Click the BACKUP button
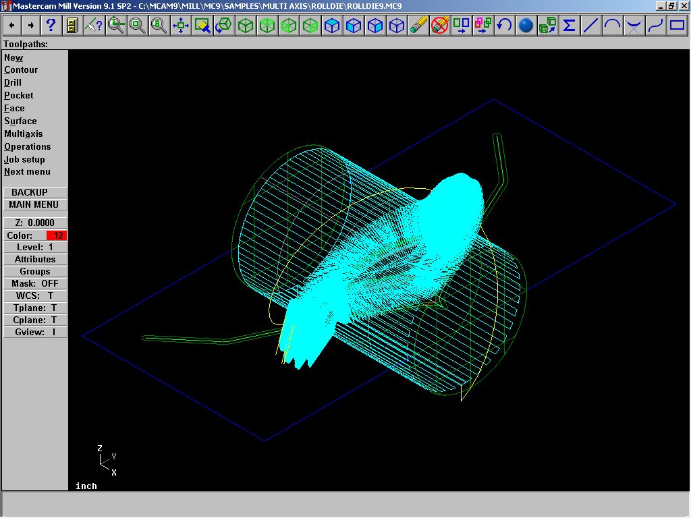The width and height of the screenshot is (691, 518). coord(35,192)
